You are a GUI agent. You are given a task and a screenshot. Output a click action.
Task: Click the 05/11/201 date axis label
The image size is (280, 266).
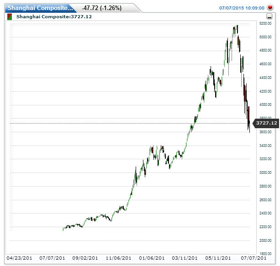tap(218, 258)
